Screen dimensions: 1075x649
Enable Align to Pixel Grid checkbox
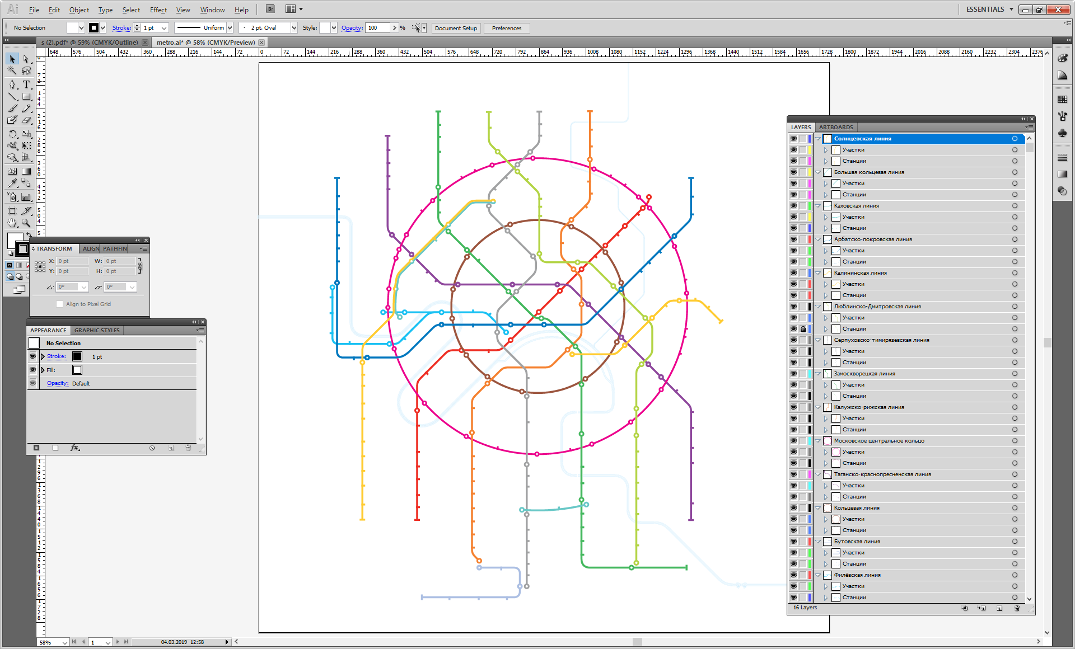(60, 304)
